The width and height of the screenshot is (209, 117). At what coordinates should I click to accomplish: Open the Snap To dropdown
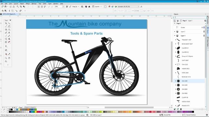[78, 6]
